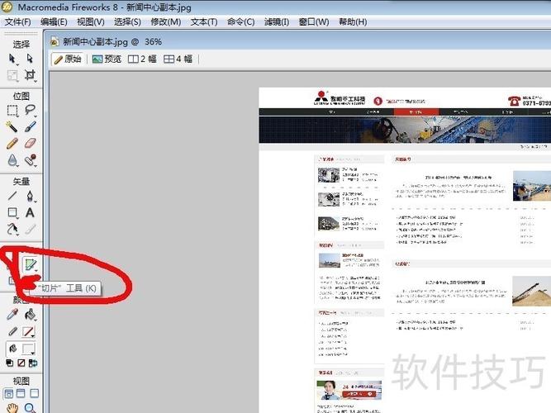Choose the Pencil tool

coord(12,144)
